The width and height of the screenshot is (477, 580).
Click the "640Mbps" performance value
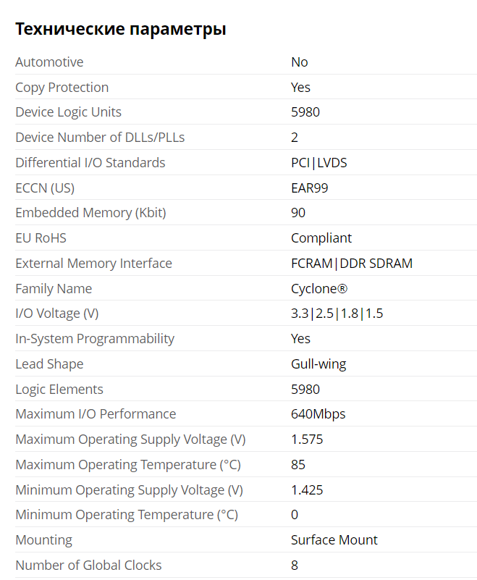point(318,414)
